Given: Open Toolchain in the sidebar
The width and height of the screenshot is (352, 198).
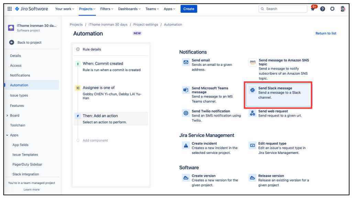Looking at the screenshot, I should [x=18, y=125].
